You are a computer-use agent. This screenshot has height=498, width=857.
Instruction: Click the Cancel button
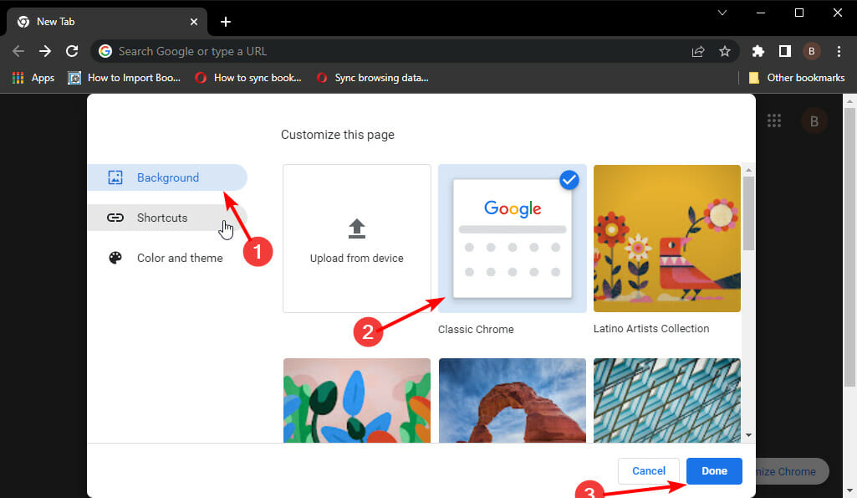[x=649, y=471]
